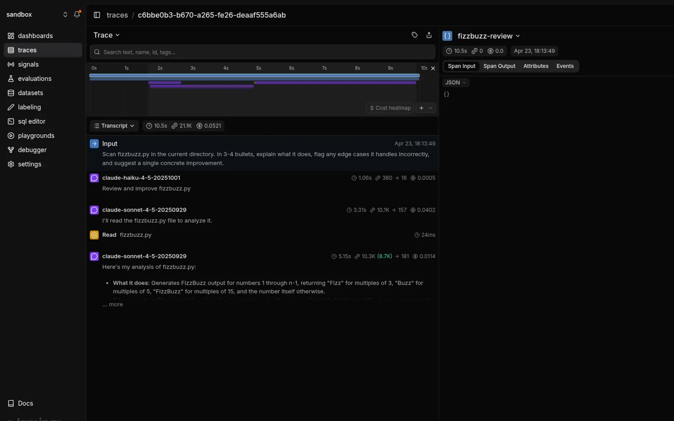
Task: Open labeling in sidebar
Action: 43,107
